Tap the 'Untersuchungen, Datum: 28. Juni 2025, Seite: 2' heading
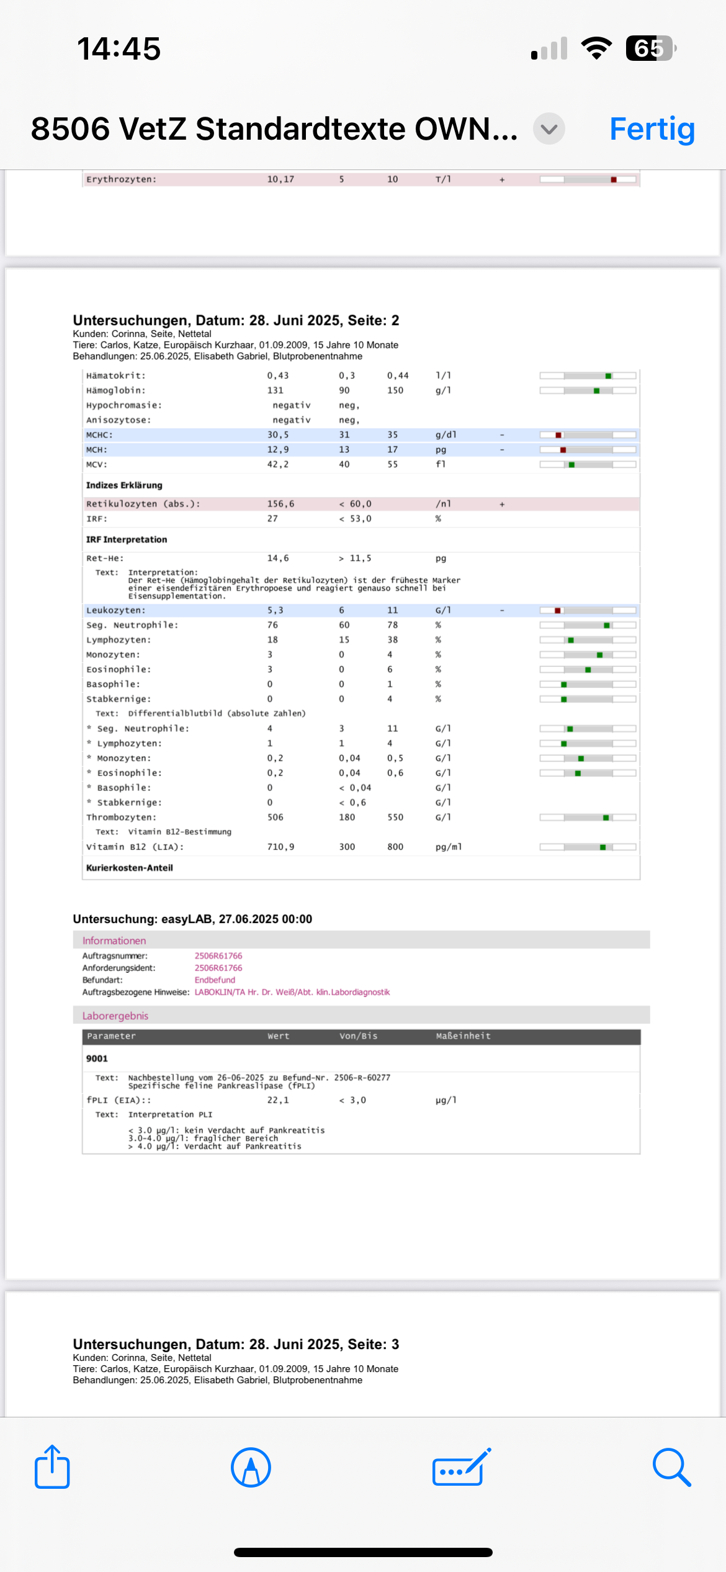Viewport: 726px width, 1572px height. click(x=236, y=320)
